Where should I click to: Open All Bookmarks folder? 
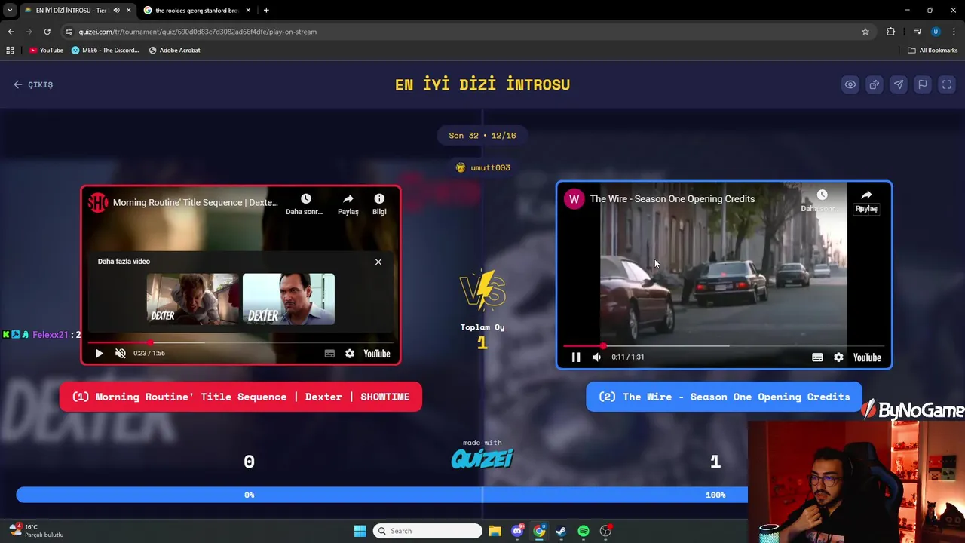tap(933, 51)
